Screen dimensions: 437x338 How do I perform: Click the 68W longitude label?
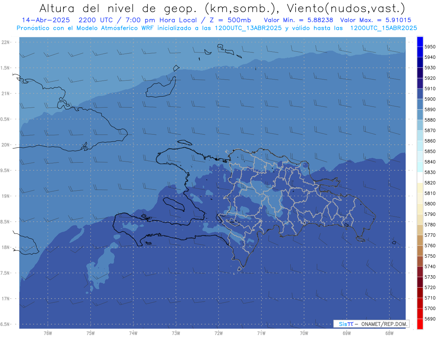click(389, 333)
